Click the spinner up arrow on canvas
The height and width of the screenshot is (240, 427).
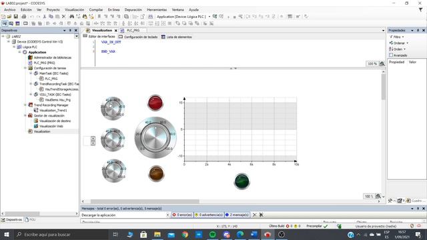coord(93,138)
